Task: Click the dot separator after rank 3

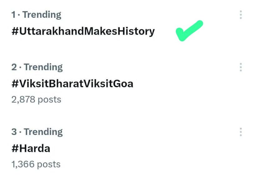Action: point(21,132)
